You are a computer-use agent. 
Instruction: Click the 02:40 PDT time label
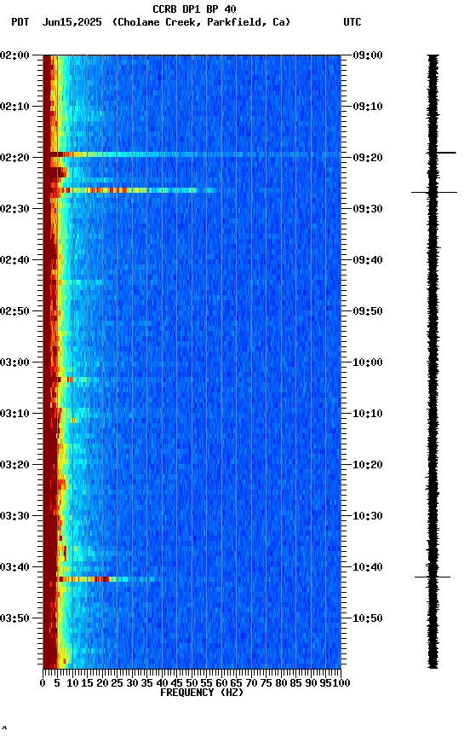14,260
